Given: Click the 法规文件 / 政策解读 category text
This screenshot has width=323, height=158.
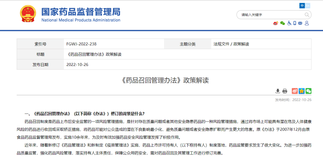Looking at the screenshot, I should click(x=231, y=44).
